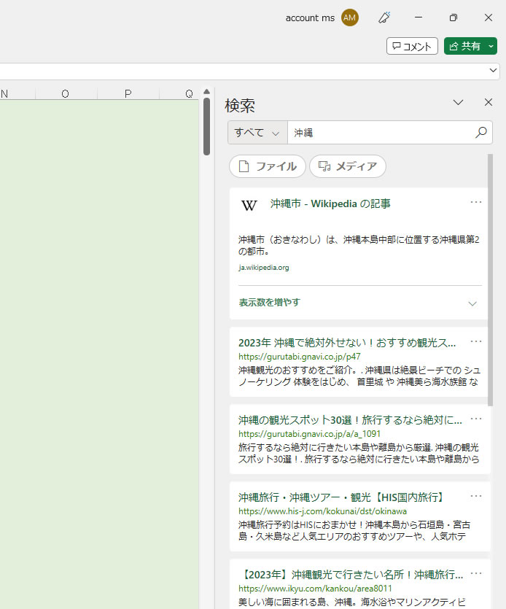Open search pane options chevron
Viewport: 506px width, 609px height.
(x=458, y=102)
